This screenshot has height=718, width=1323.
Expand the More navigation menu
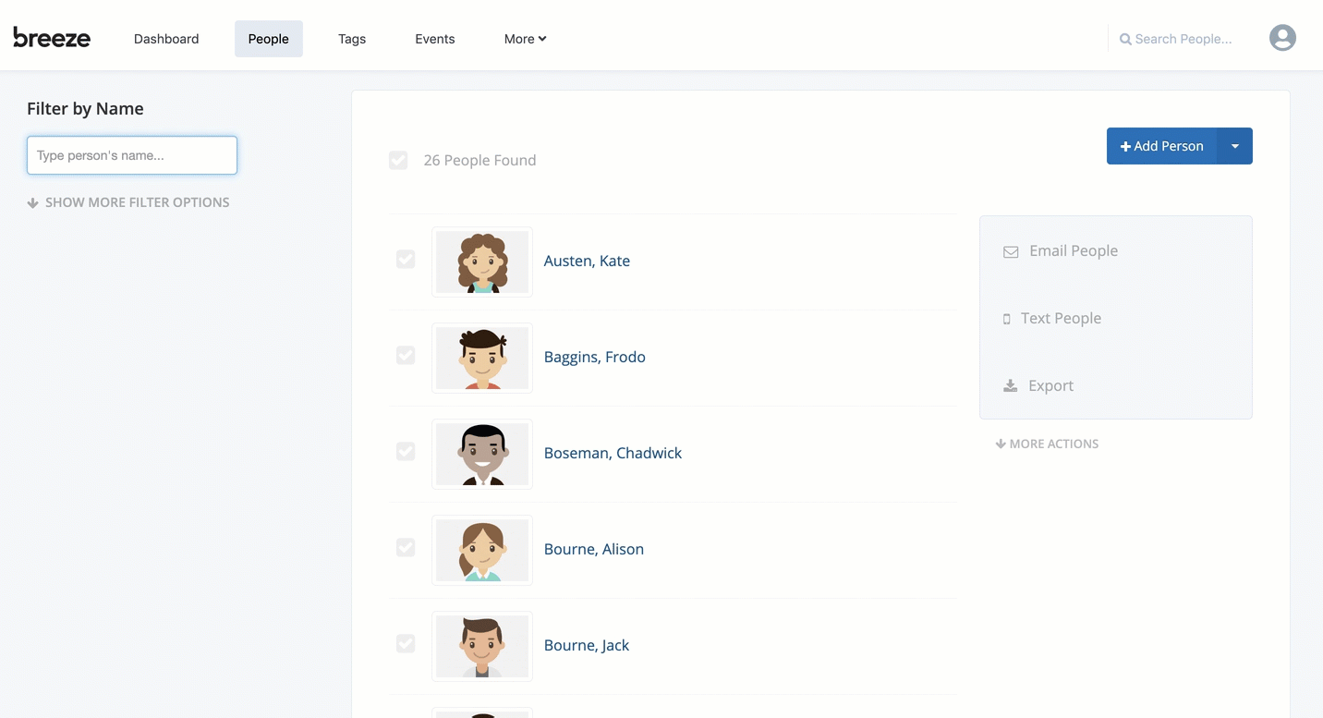[525, 39]
